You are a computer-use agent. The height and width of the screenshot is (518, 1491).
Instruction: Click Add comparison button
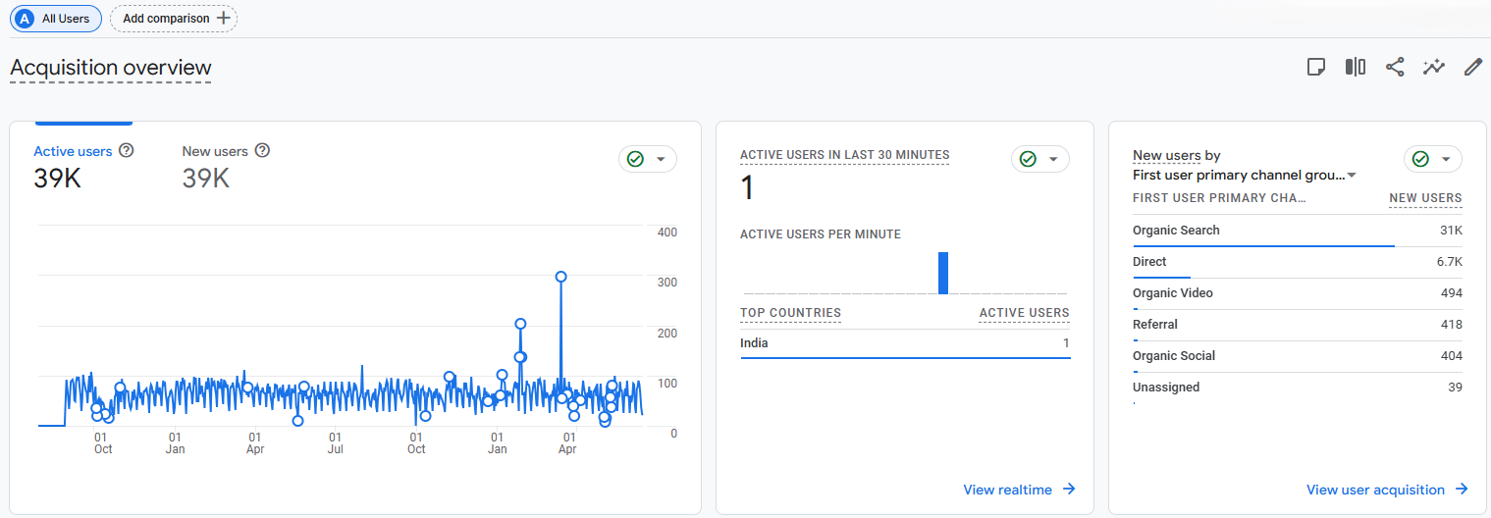tap(174, 18)
